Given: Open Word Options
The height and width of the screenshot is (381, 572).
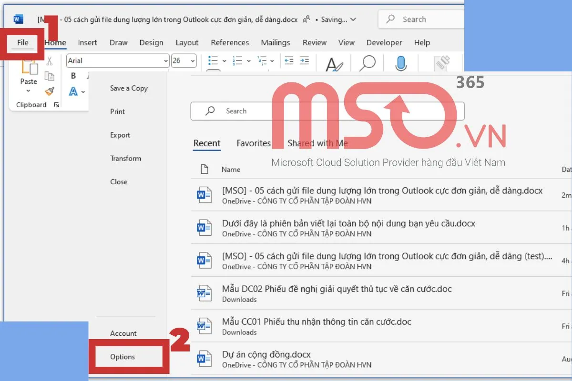Looking at the screenshot, I should [x=122, y=356].
